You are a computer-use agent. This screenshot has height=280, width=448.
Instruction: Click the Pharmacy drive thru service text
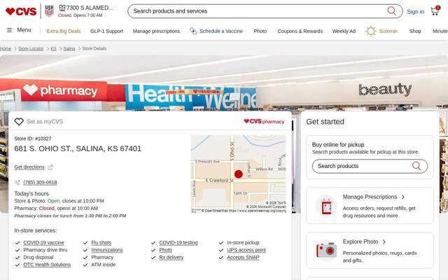tap(45, 250)
